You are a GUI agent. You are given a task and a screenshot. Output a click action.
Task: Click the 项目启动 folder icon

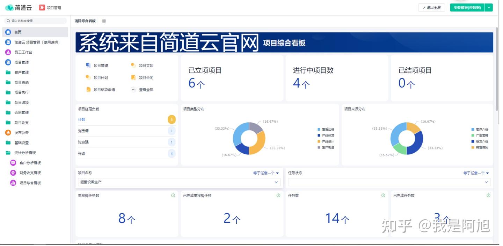[x=8, y=83]
